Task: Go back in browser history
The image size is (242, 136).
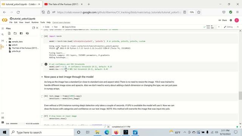Action: (x=5, y=12)
